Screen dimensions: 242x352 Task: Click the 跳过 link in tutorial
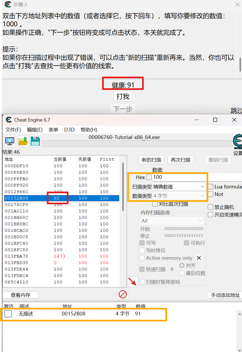click(236, 111)
